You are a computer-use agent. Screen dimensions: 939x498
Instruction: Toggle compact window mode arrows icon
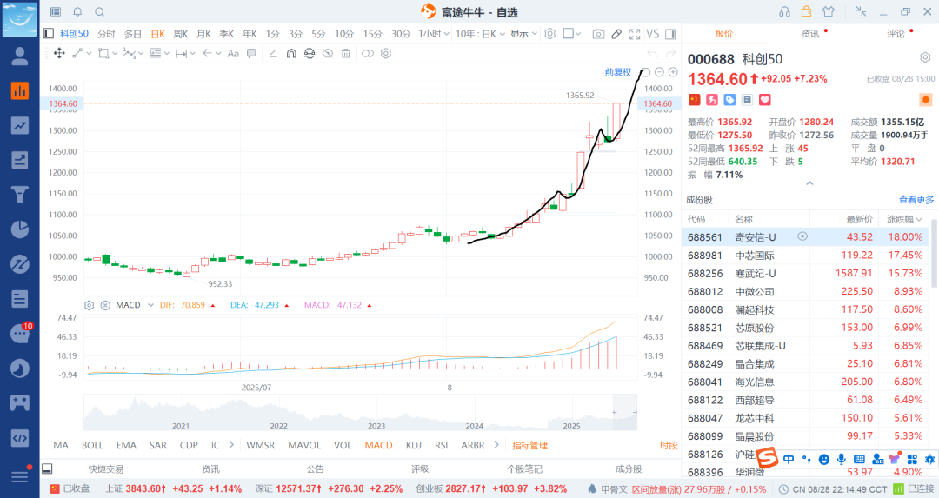(861, 11)
